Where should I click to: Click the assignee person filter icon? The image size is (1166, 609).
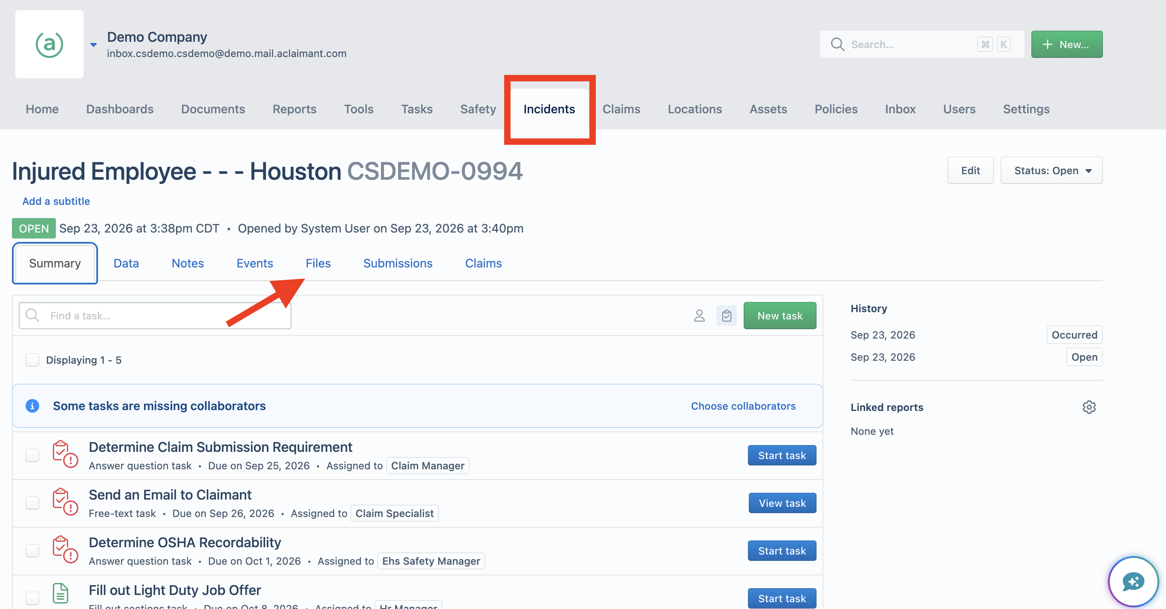coord(699,316)
